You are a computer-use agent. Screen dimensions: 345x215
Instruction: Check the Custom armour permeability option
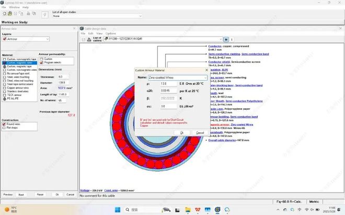pyautogui.click(x=41, y=59)
